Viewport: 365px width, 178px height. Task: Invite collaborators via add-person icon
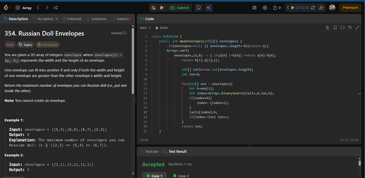pyautogui.click(x=321, y=8)
